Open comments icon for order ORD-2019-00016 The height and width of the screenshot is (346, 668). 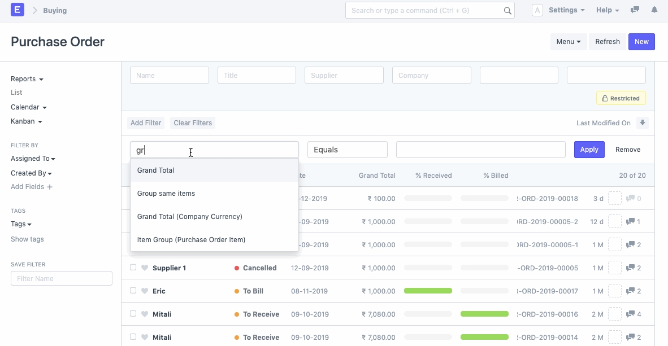click(630, 314)
